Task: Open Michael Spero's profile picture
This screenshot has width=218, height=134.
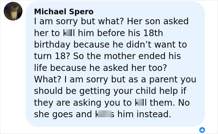Action: [13, 11]
